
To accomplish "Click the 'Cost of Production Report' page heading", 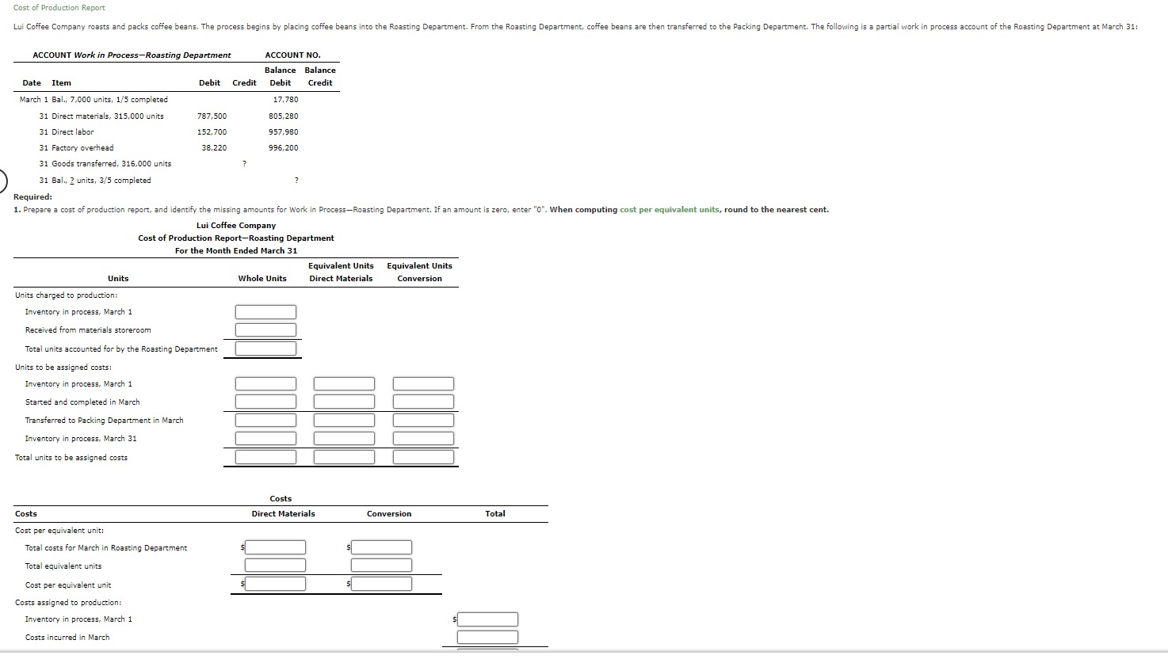I will pos(59,8).
